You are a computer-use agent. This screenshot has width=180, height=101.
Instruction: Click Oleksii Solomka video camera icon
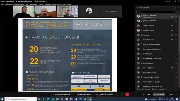tap(172, 26)
